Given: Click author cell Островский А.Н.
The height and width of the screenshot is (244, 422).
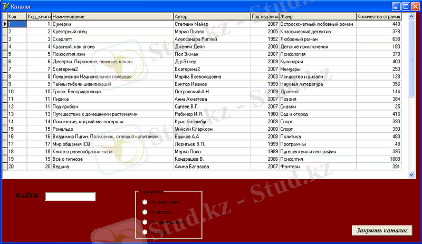Looking at the screenshot, I should click(x=213, y=92).
